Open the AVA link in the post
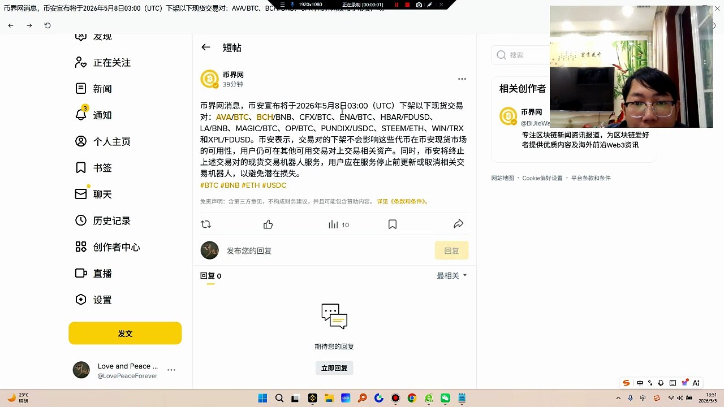The height and width of the screenshot is (407, 724). point(223,117)
